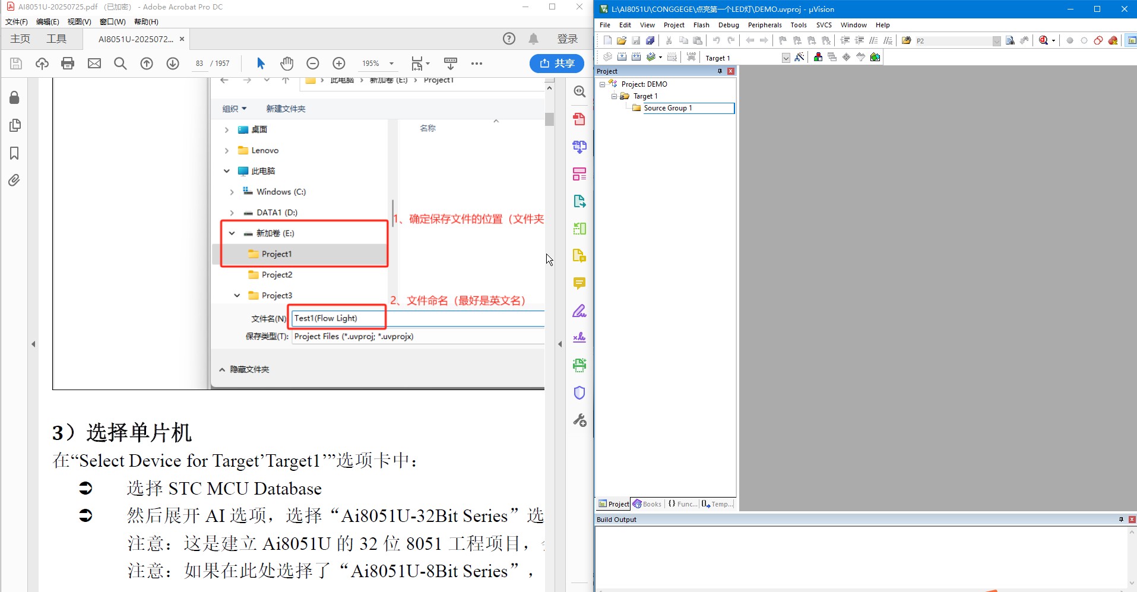Click Acrobat's page number field showing 83
Viewport: 1137px width, 592px height.
(x=199, y=64)
